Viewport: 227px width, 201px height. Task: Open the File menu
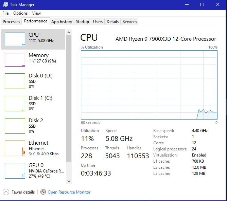tap(5, 13)
